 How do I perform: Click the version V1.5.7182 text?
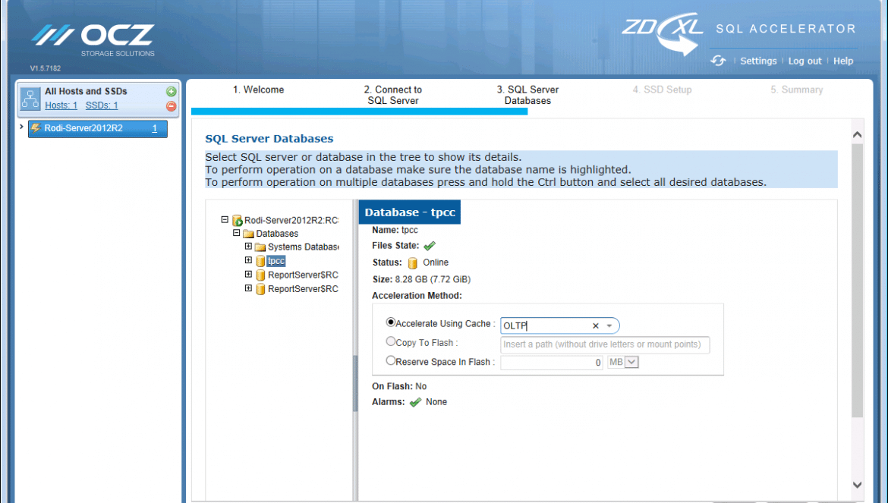[46, 68]
